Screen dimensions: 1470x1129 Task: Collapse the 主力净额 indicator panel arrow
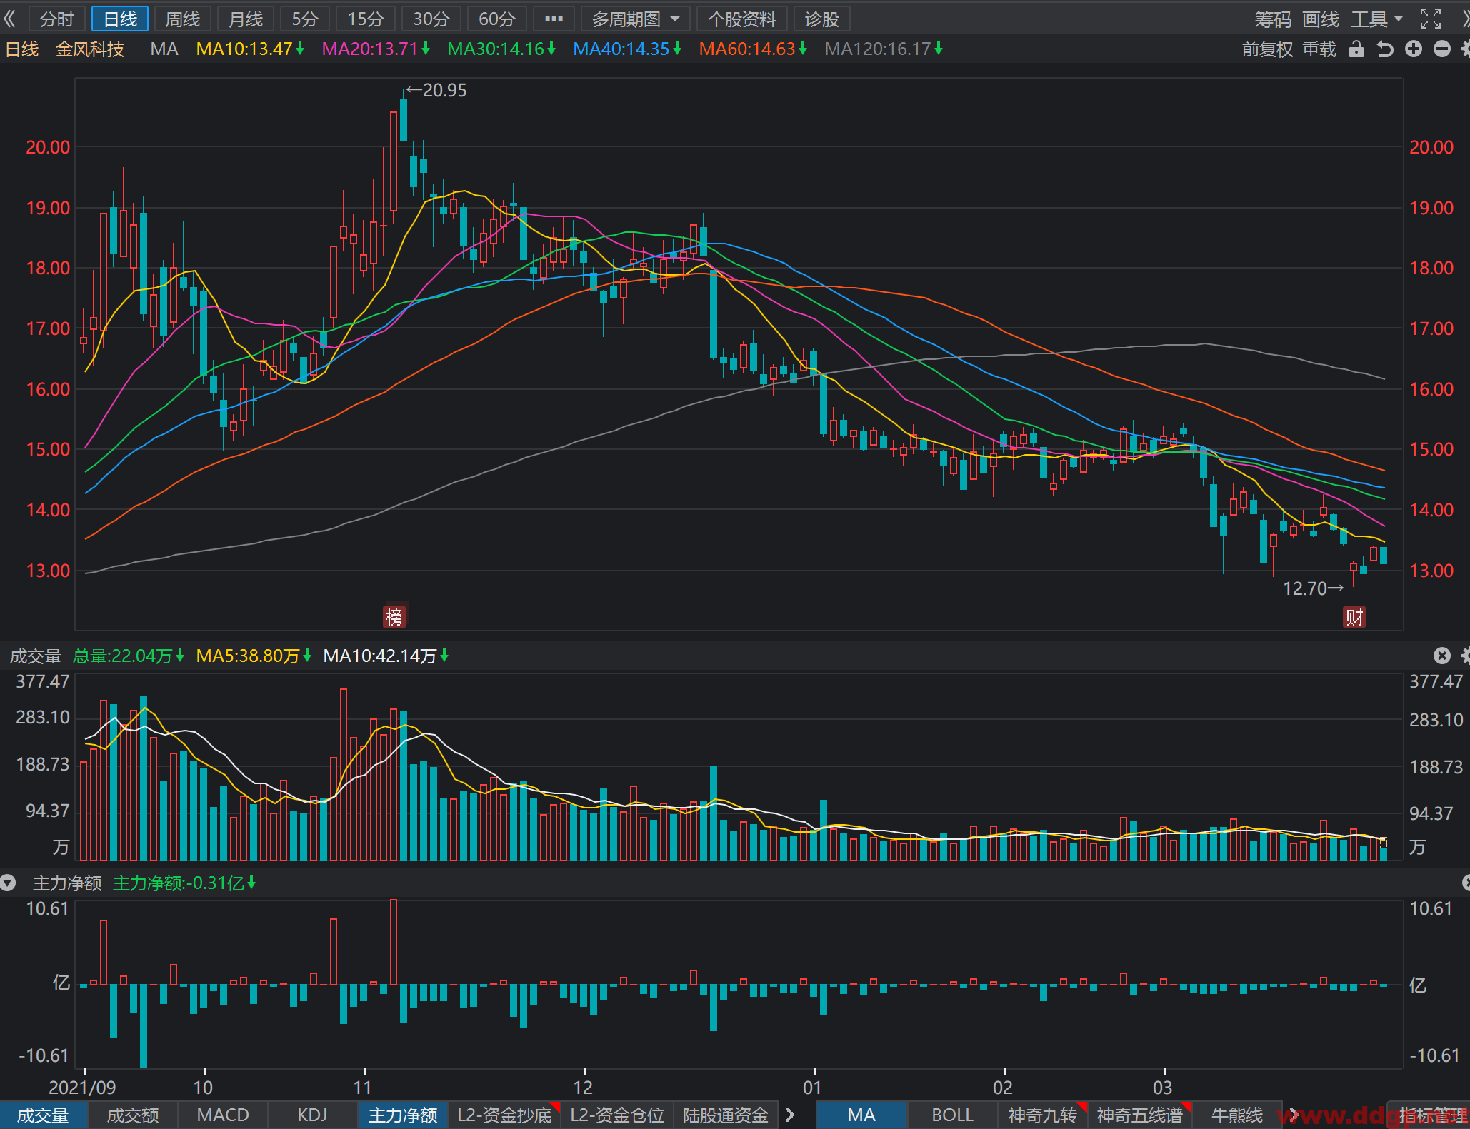point(8,883)
